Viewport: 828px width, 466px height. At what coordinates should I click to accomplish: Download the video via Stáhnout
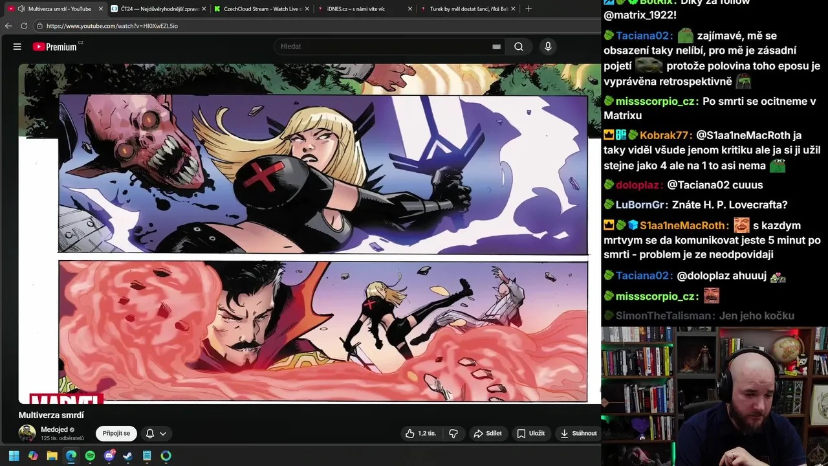tap(578, 434)
